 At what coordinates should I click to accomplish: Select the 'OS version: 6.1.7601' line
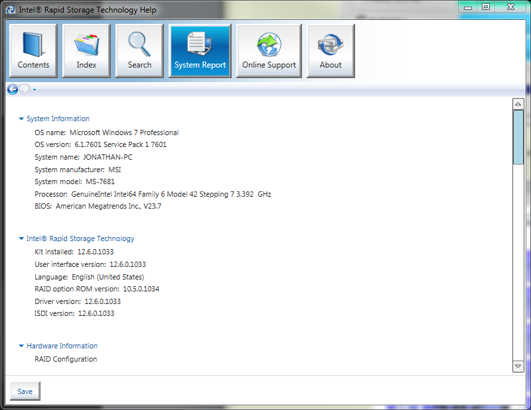pyautogui.click(x=101, y=144)
